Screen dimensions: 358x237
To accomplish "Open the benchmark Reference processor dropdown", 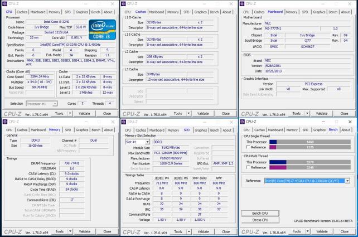I will click(x=307, y=181).
